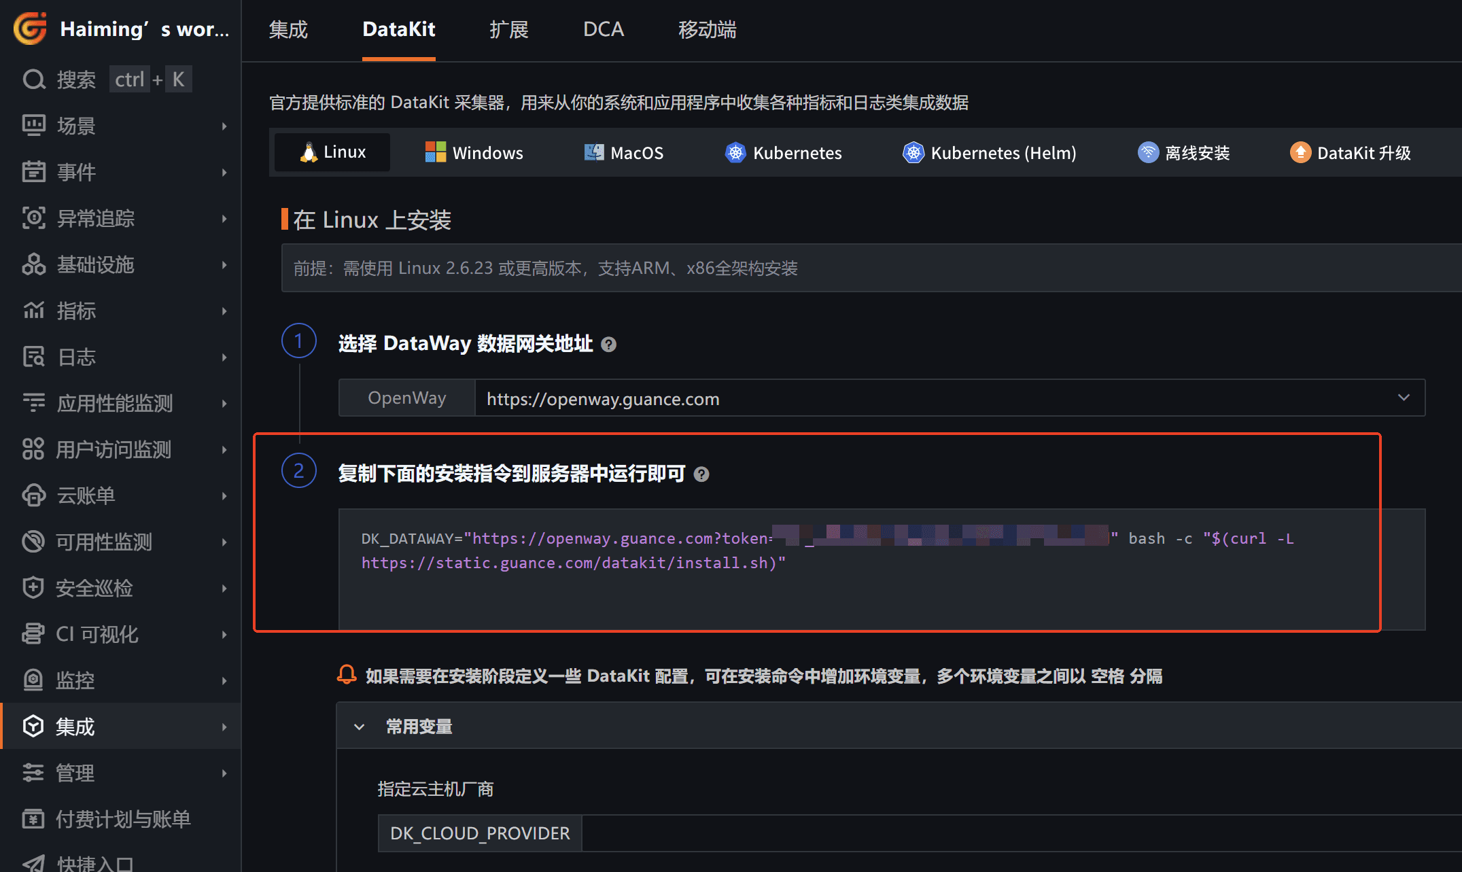Click the Haiming's workspace name
1462x872 pixels.
click(145, 29)
